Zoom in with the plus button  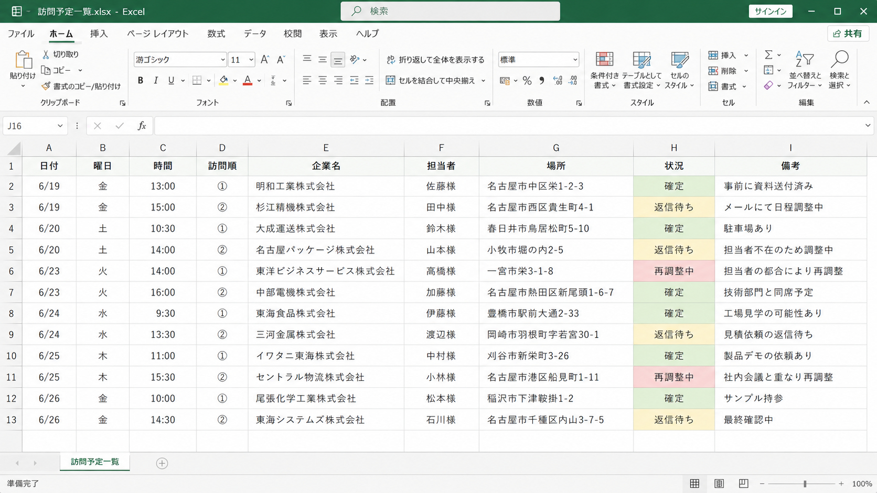[x=841, y=484]
